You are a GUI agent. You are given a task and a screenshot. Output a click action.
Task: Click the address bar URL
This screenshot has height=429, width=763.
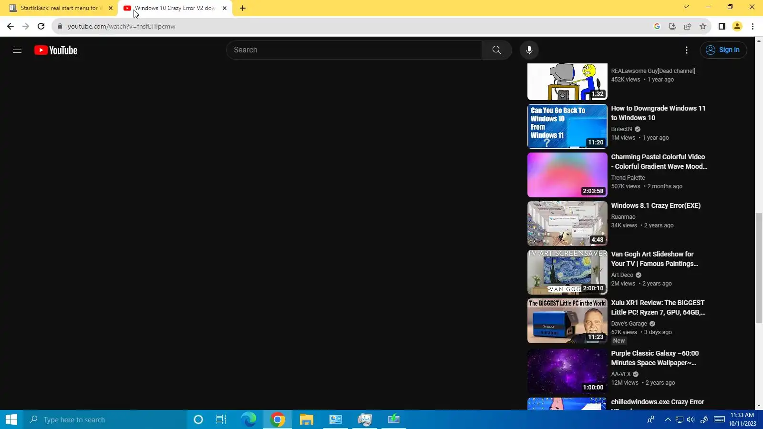coord(121,26)
